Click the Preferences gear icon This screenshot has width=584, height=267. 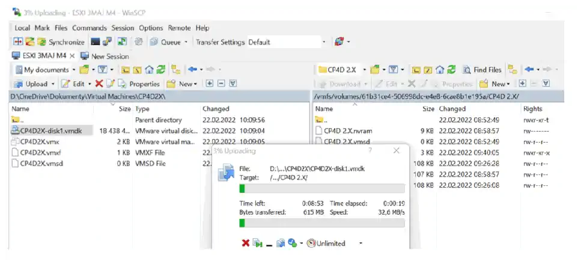139,41
